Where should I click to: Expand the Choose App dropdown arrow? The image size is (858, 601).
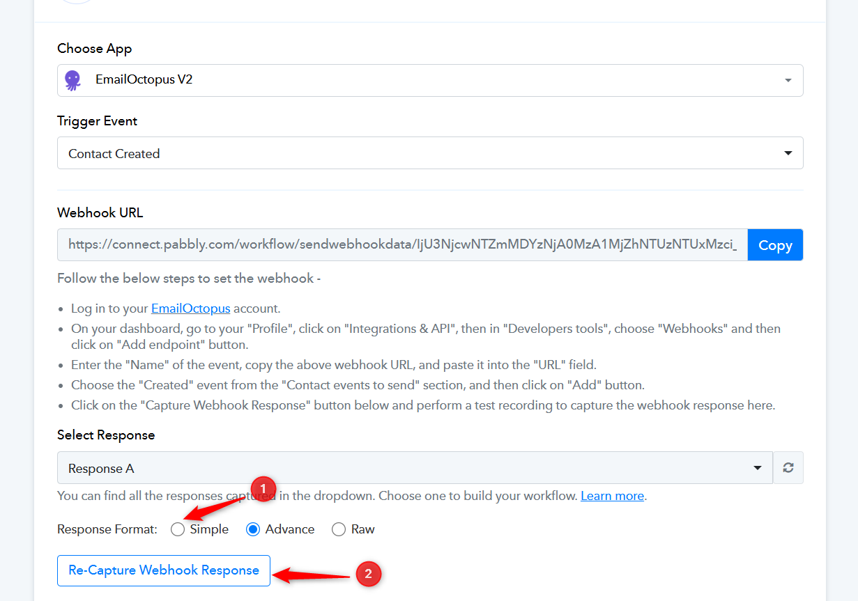(x=788, y=80)
